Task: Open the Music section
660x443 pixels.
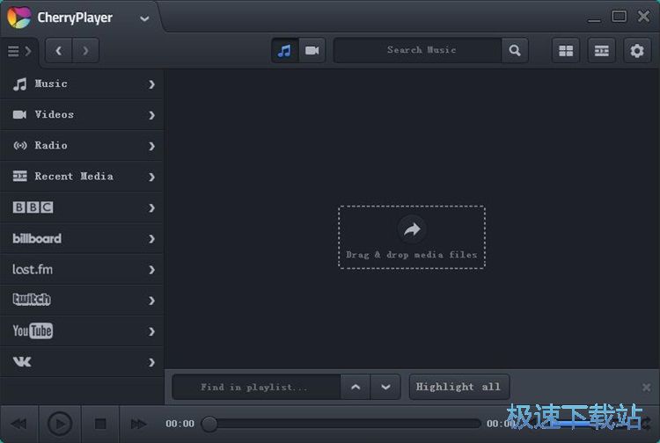Action: (82, 84)
